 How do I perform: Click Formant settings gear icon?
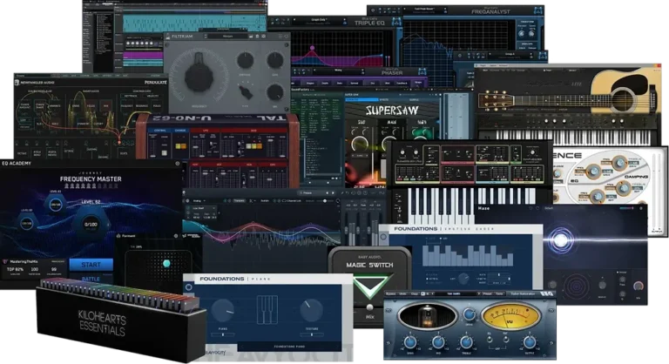(x=176, y=235)
